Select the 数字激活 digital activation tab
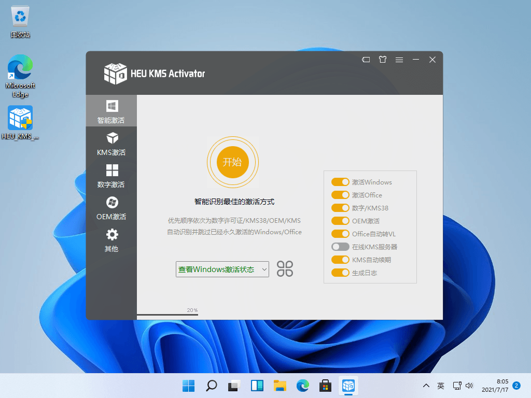531x398 pixels. [111, 176]
